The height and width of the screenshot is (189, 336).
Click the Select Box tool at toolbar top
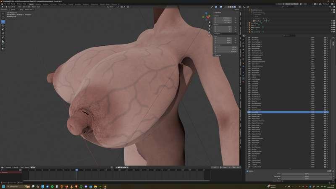click(3, 14)
